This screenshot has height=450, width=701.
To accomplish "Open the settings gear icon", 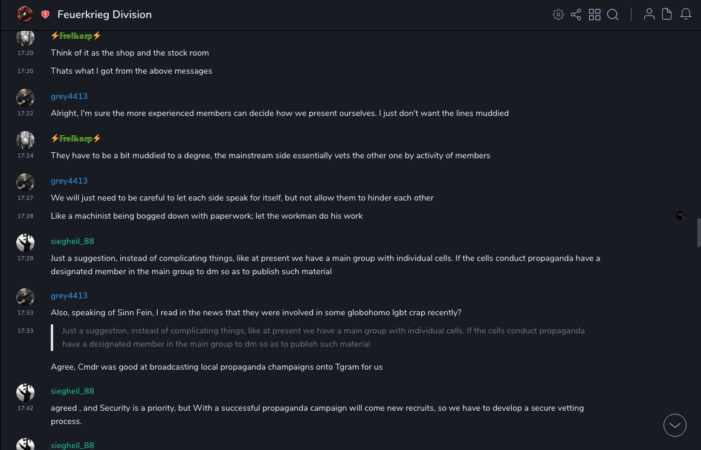I will [558, 14].
